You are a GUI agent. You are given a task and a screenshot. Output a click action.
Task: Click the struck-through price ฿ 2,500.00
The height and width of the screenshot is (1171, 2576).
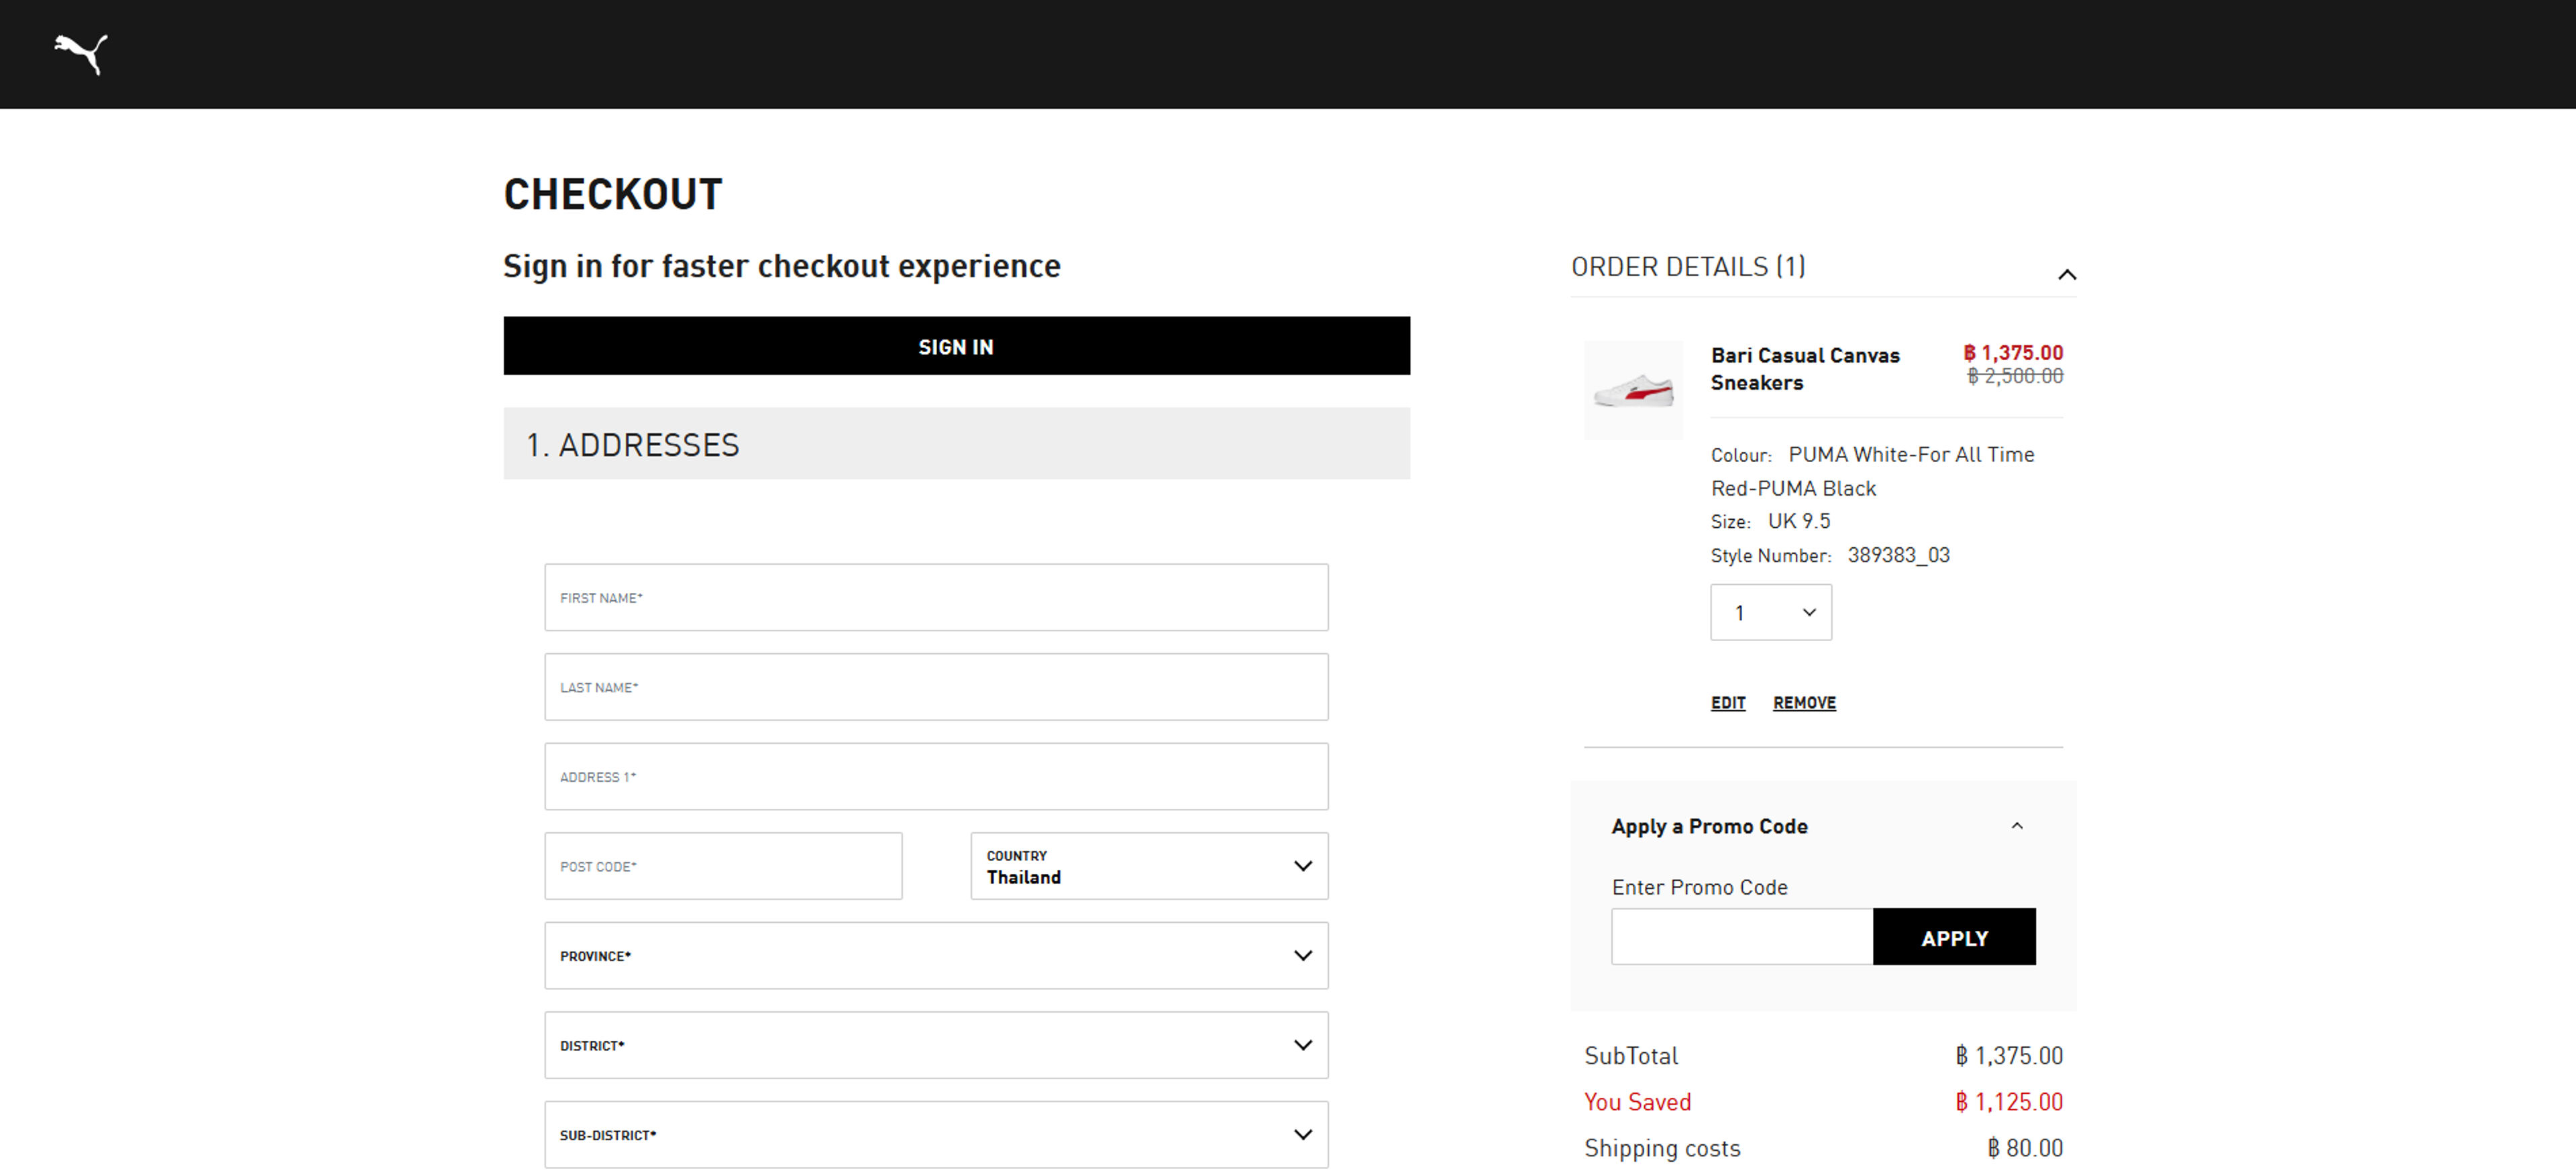point(2014,375)
